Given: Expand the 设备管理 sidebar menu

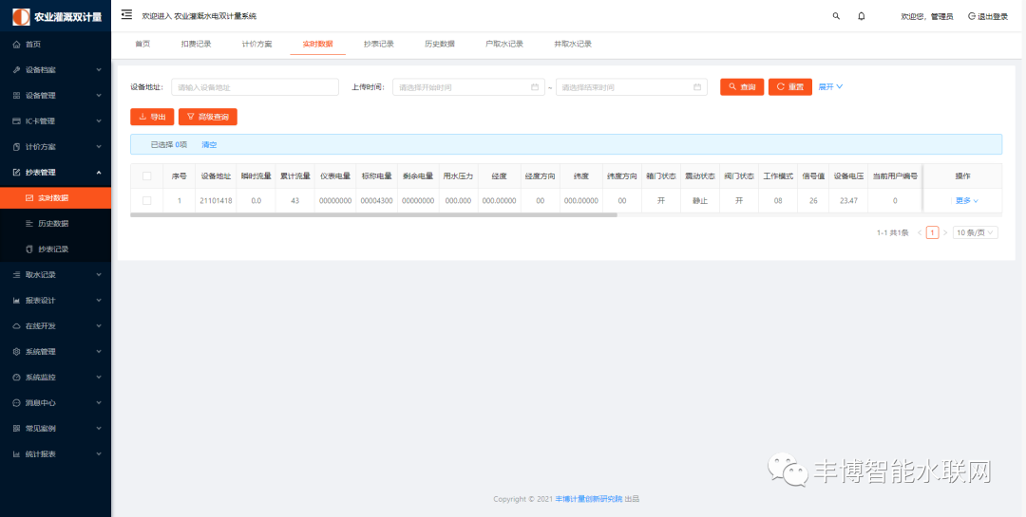Looking at the screenshot, I should (x=55, y=96).
